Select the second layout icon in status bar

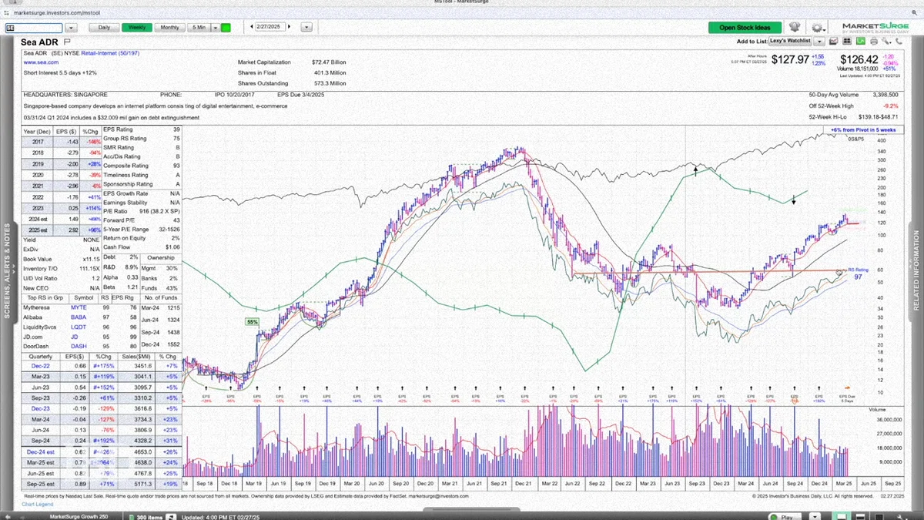click(860, 517)
